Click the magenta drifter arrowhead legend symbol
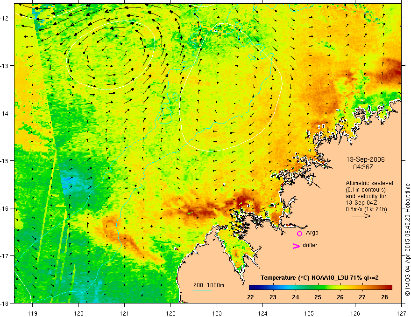Screen dimensions: 411x317 coord(297,246)
